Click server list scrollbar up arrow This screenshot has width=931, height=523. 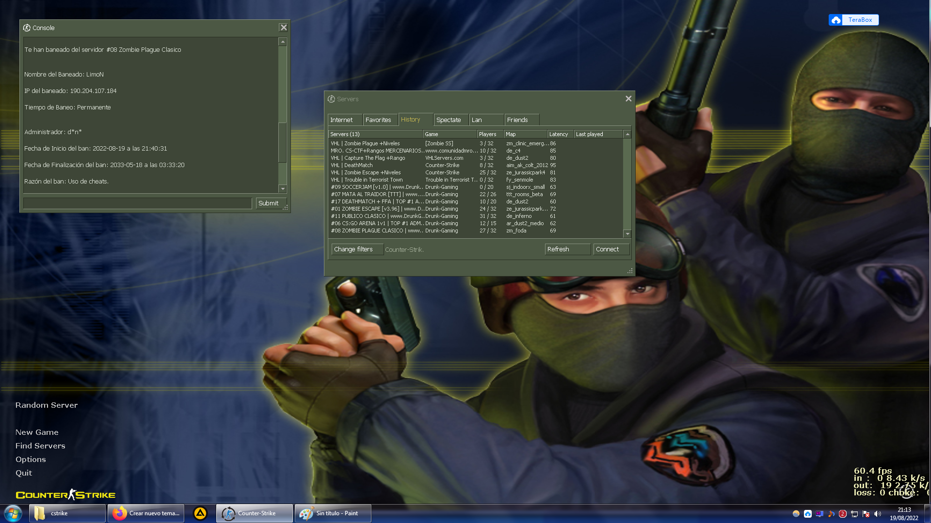(x=627, y=134)
